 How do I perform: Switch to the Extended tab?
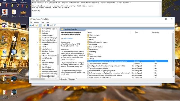coord(64,79)
